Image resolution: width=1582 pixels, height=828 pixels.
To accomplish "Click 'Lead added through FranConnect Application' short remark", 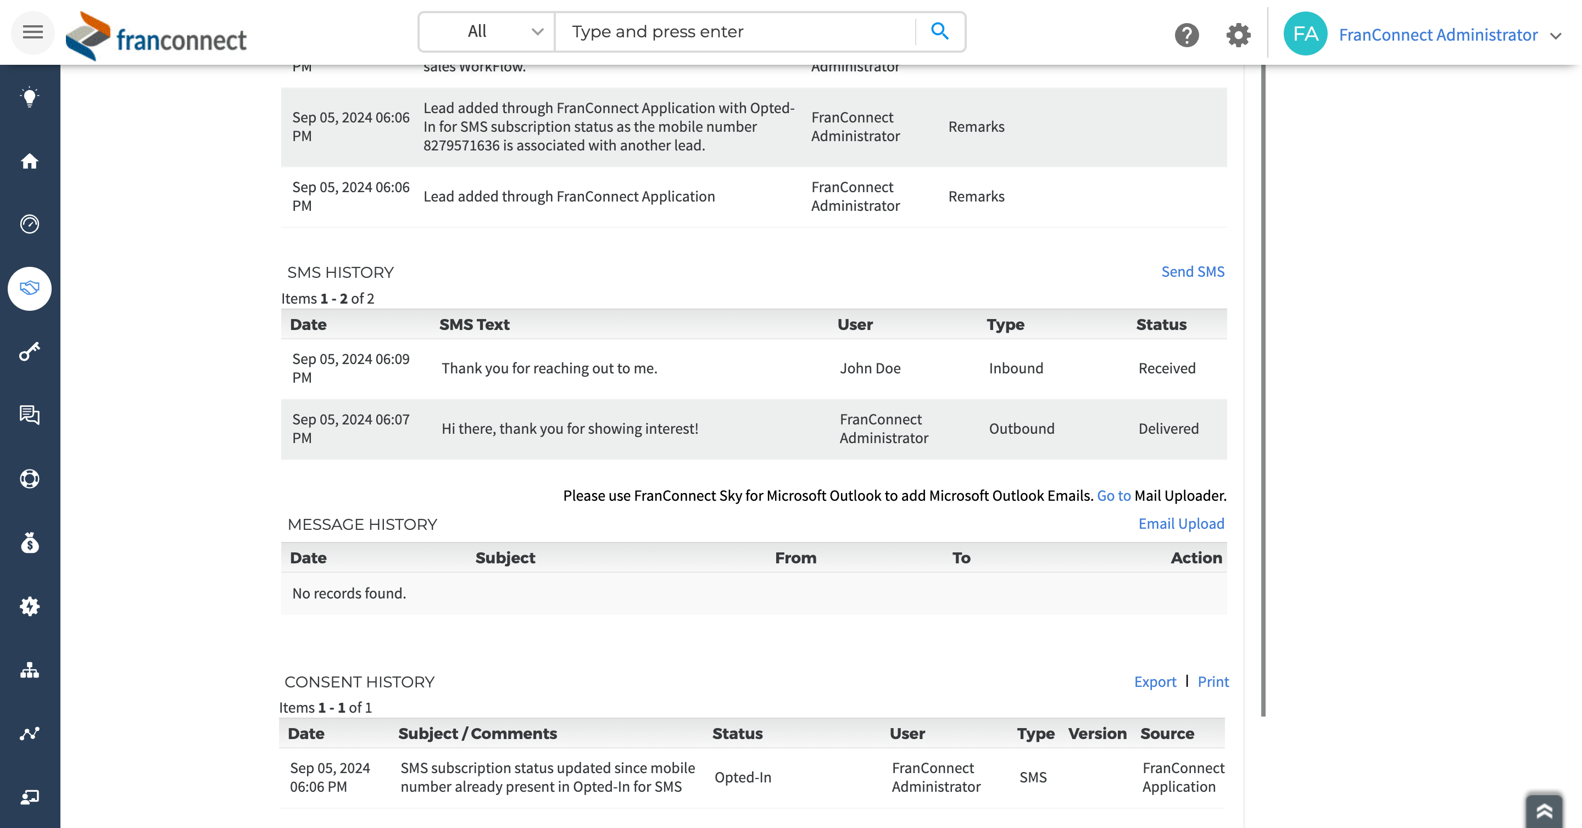I will [x=569, y=196].
